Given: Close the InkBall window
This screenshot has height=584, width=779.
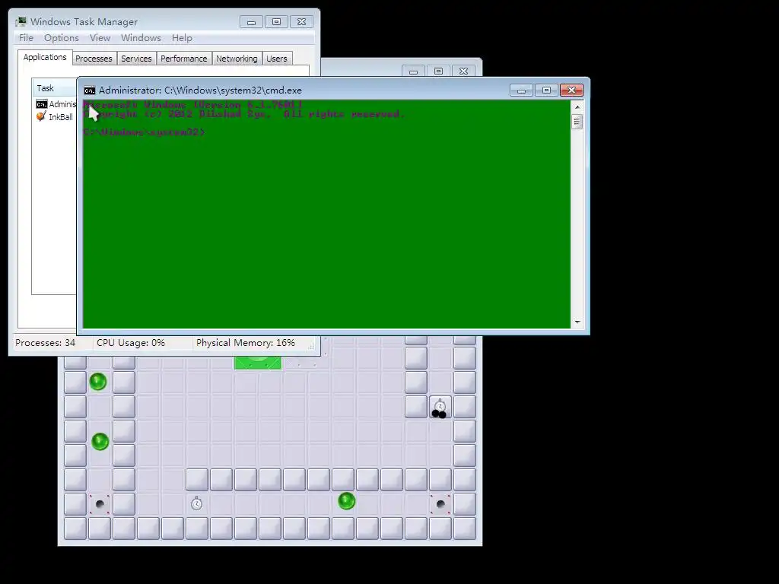Looking at the screenshot, I should [x=463, y=71].
